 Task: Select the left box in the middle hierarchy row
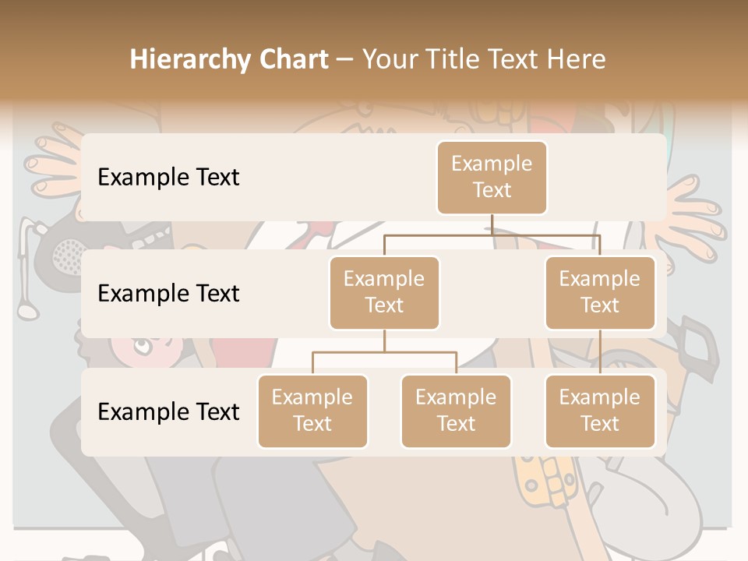point(384,293)
